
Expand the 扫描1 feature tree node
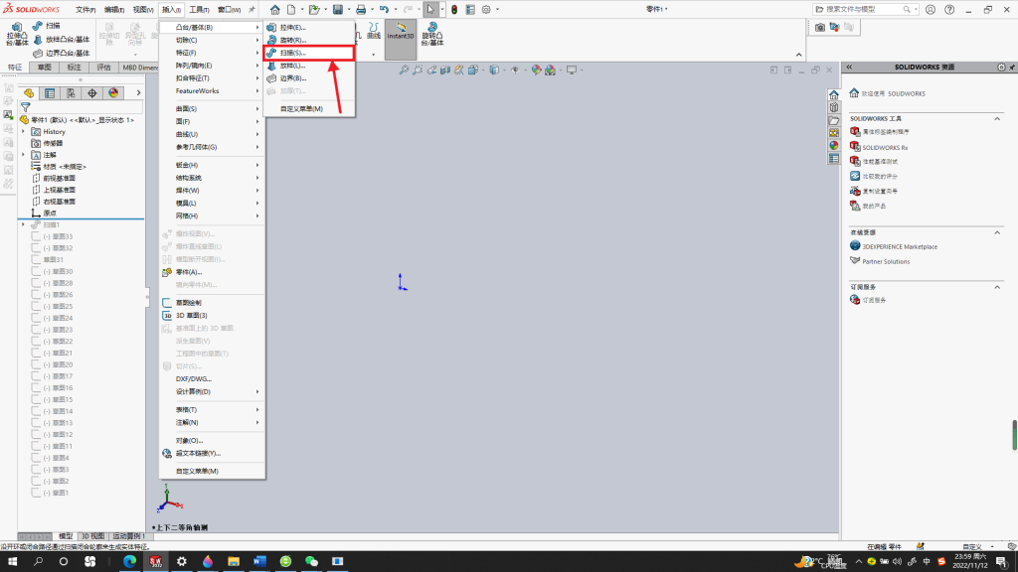point(24,225)
